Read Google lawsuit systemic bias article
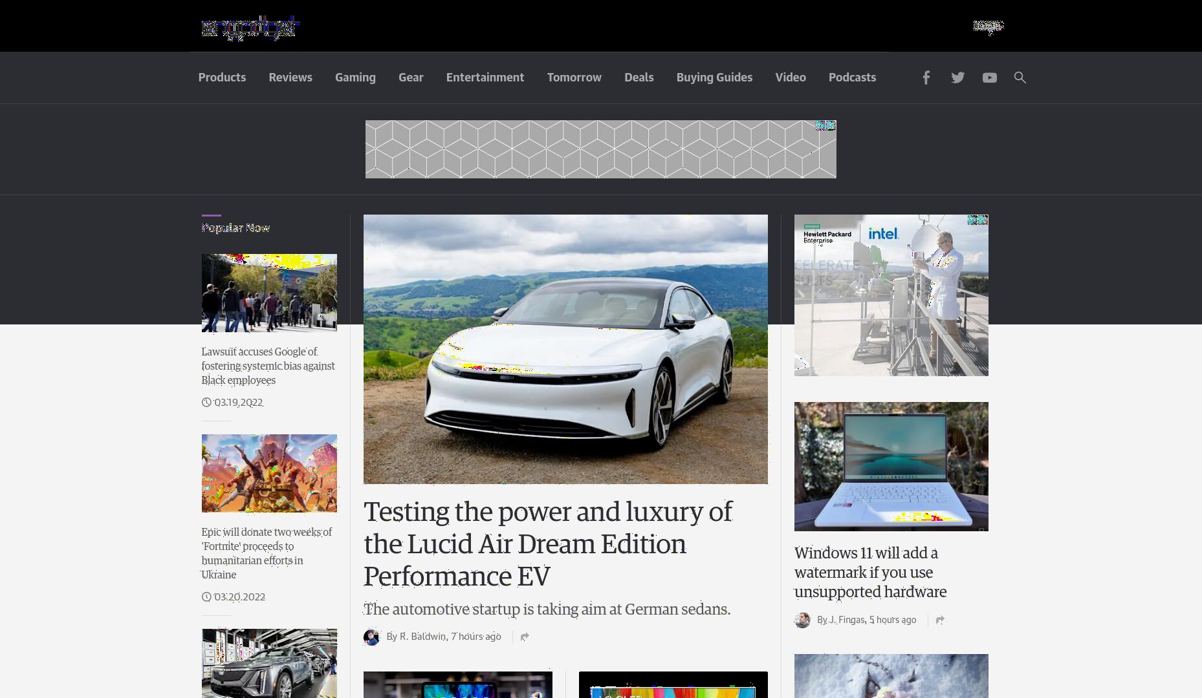Image resolution: width=1202 pixels, height=698 pixels. [268, 366]
